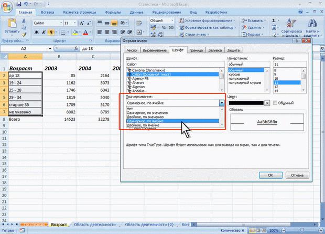Select the Format Painter brush
The height and width of the screenshot is (234, 325).
point(24,35)
